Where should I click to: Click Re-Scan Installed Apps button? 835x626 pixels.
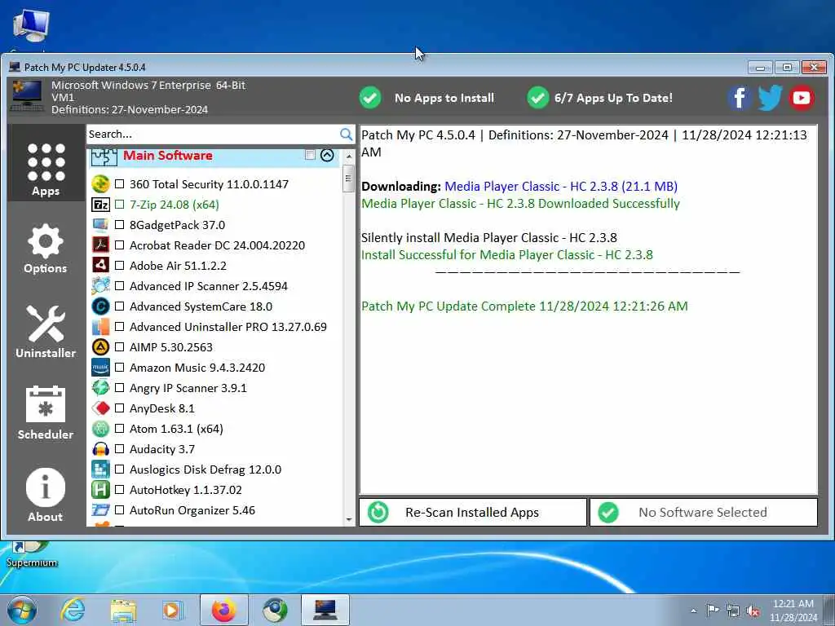click(473, 512)
